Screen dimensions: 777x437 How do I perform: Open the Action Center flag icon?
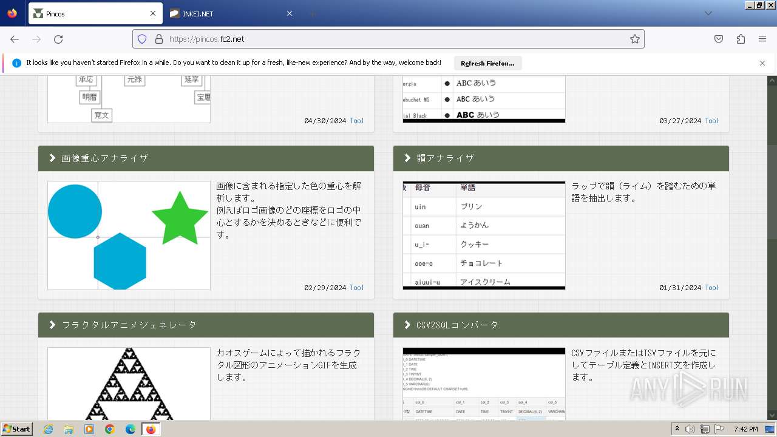[x=719, y=429]
